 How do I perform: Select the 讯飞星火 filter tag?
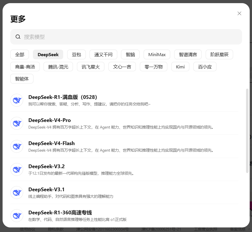[91, 67]
